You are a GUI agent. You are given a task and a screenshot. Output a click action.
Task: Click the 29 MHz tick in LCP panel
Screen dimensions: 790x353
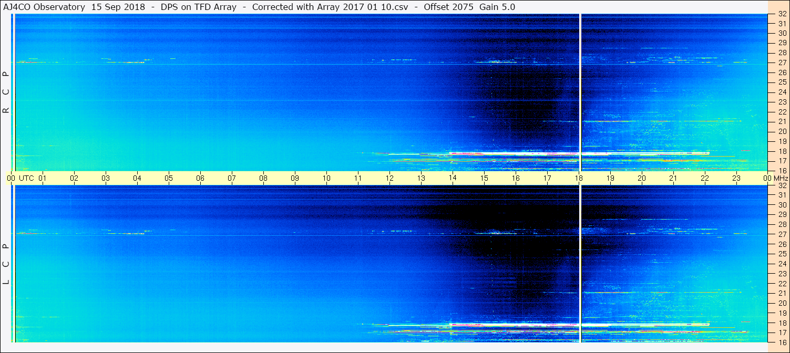click(x=782, y=214)
